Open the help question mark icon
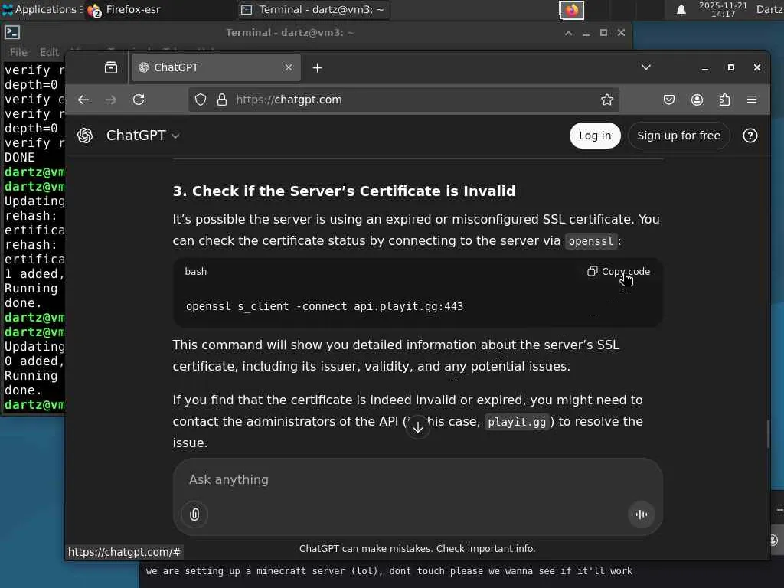784x588 pixels. coord(750,136)
